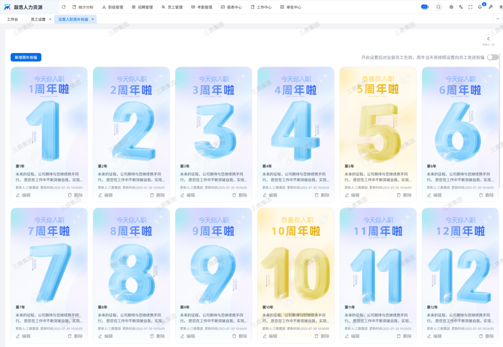Enter fullscreen mode via the header icon
Screen dimensions: 503x347
(x=470, y=7)
